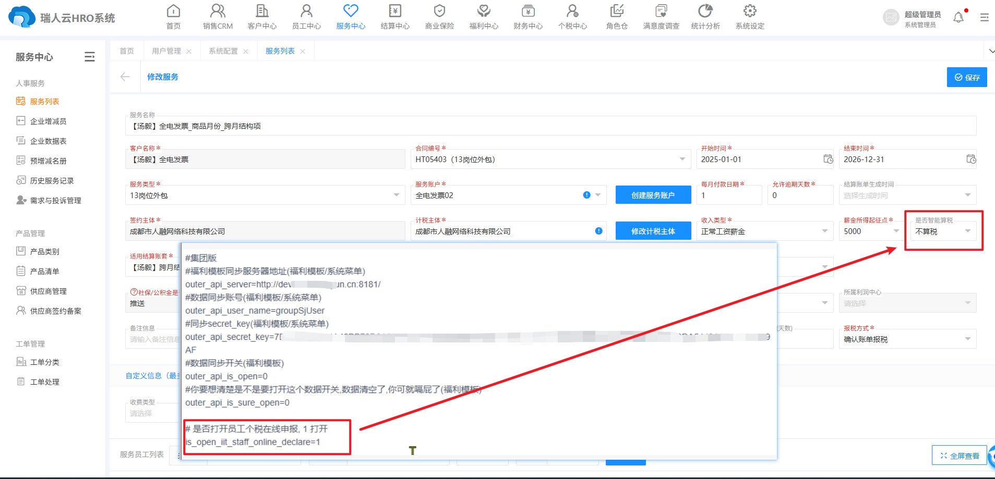Open 个税中心 module
Screen dimensions: 995x479
tap(572, 17)
